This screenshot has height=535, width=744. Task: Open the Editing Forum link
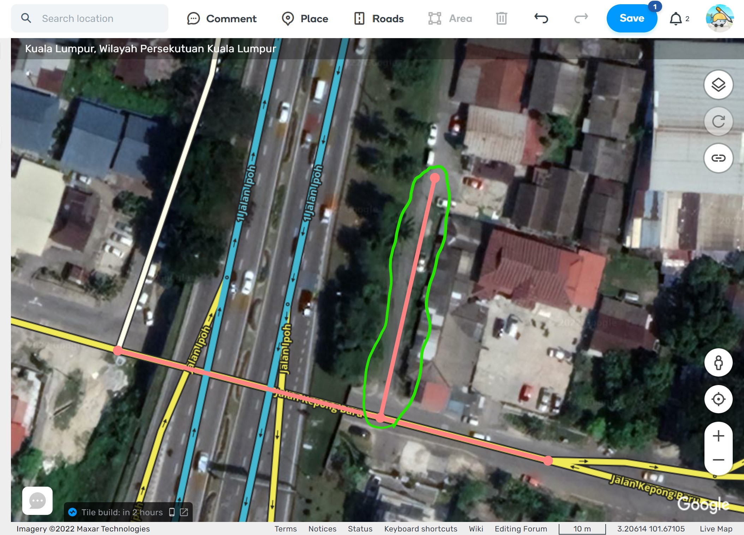[x=521, y=529]
